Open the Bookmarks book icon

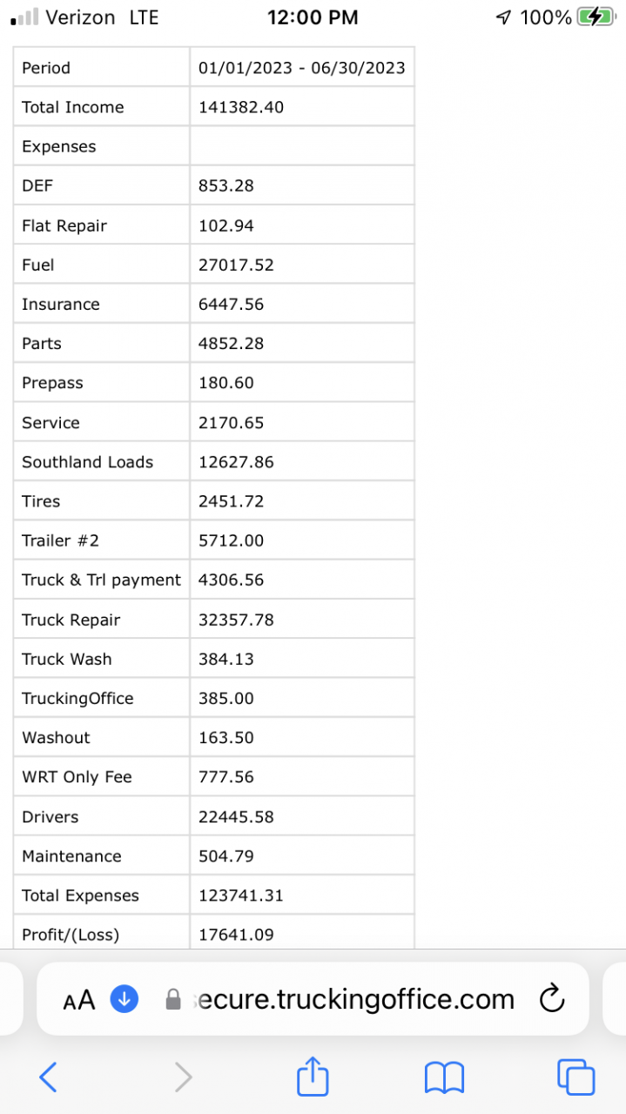444,1077
